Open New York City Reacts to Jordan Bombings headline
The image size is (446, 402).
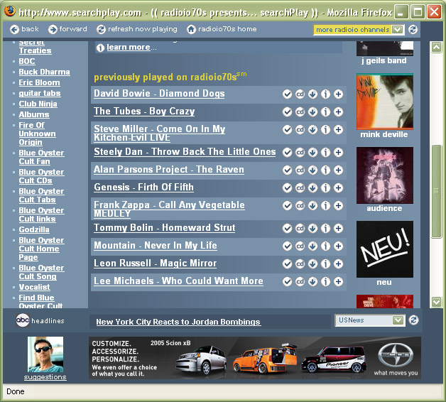pyautogui.click(x=178, y=322)
